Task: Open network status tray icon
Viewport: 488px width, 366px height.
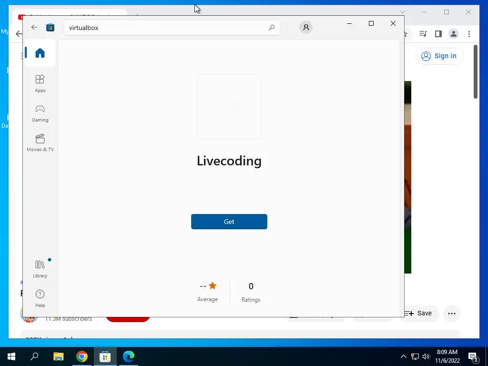Action: coord(415,356)
